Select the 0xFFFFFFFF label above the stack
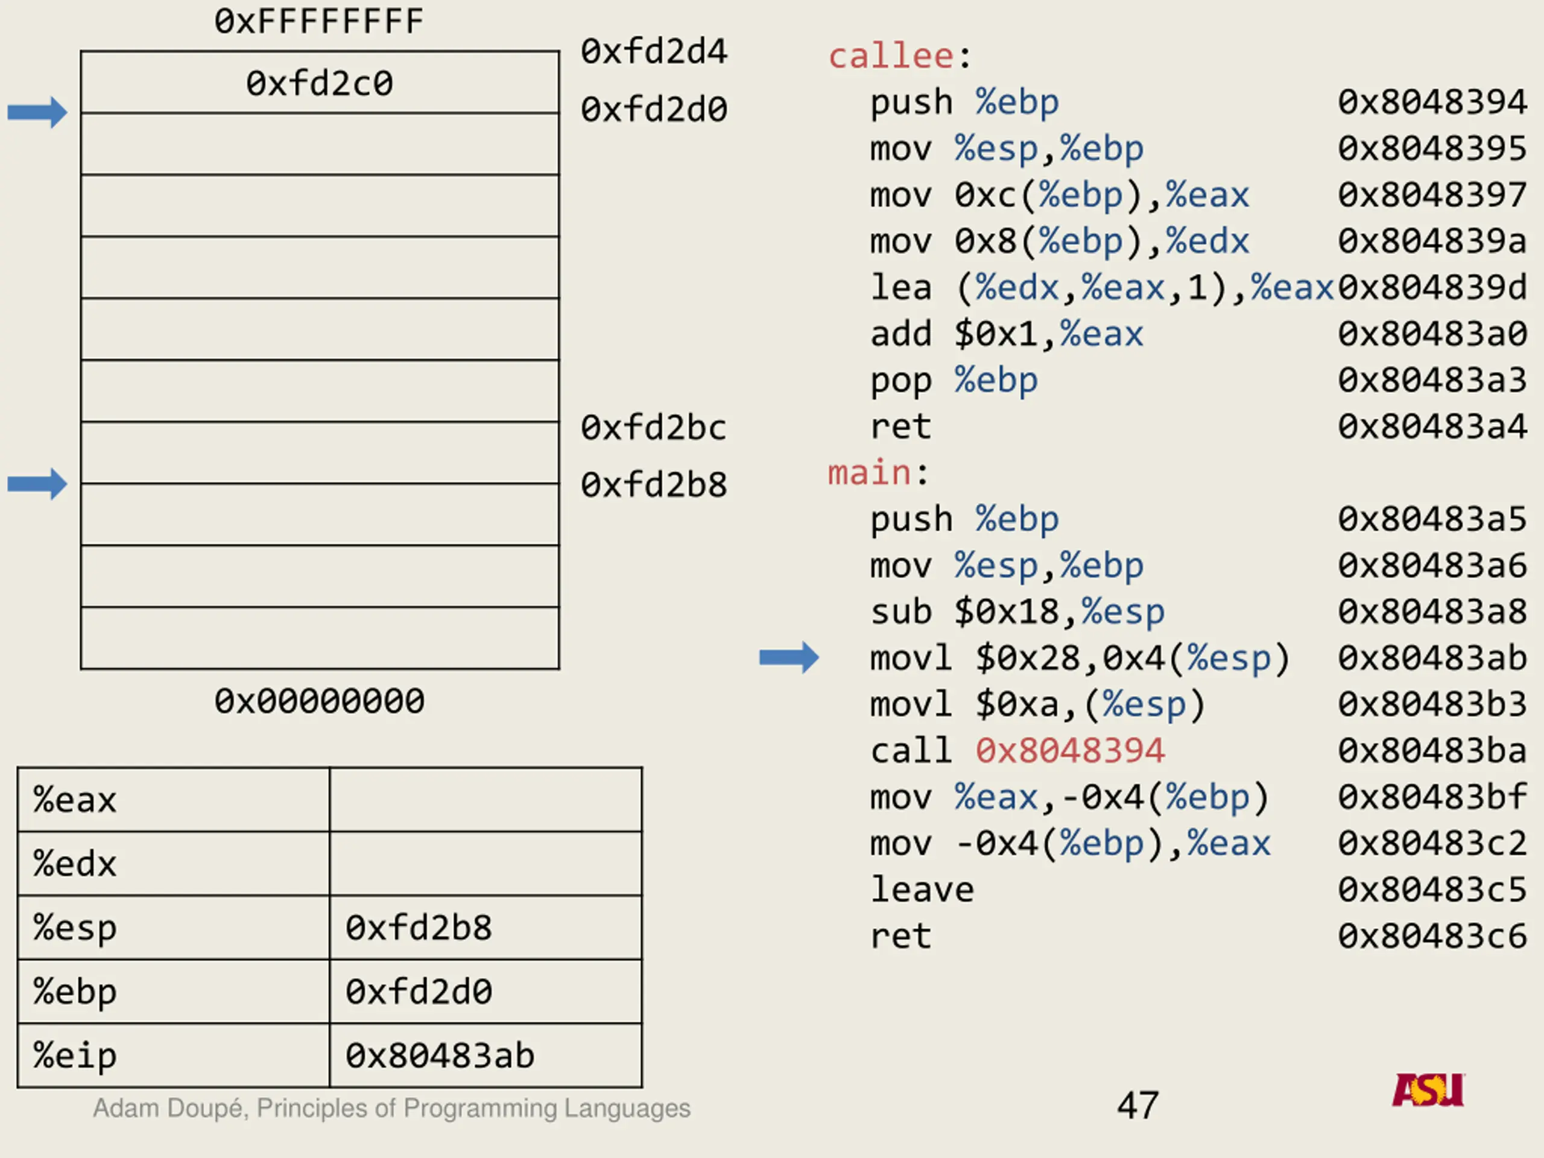 coord(319,21)
